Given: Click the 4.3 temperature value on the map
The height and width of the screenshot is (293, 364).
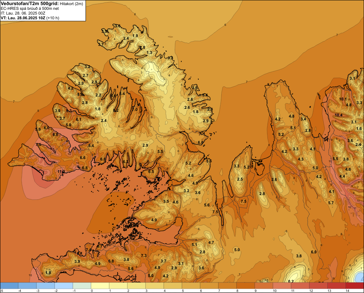Looking at the screenshot, I should click(301, 159).
